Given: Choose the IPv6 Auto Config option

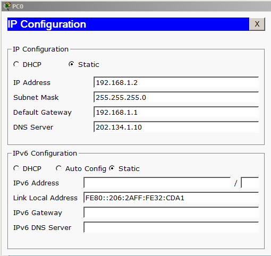Looking at the screenshot, I should point(58,168).
